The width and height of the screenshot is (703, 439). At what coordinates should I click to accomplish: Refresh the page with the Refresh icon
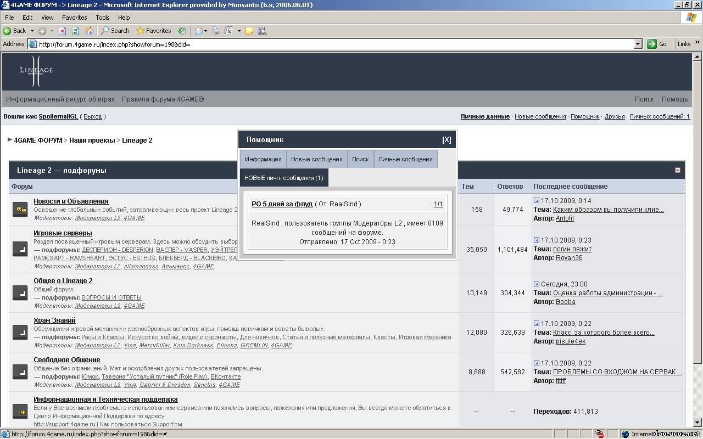coord(76,31)
